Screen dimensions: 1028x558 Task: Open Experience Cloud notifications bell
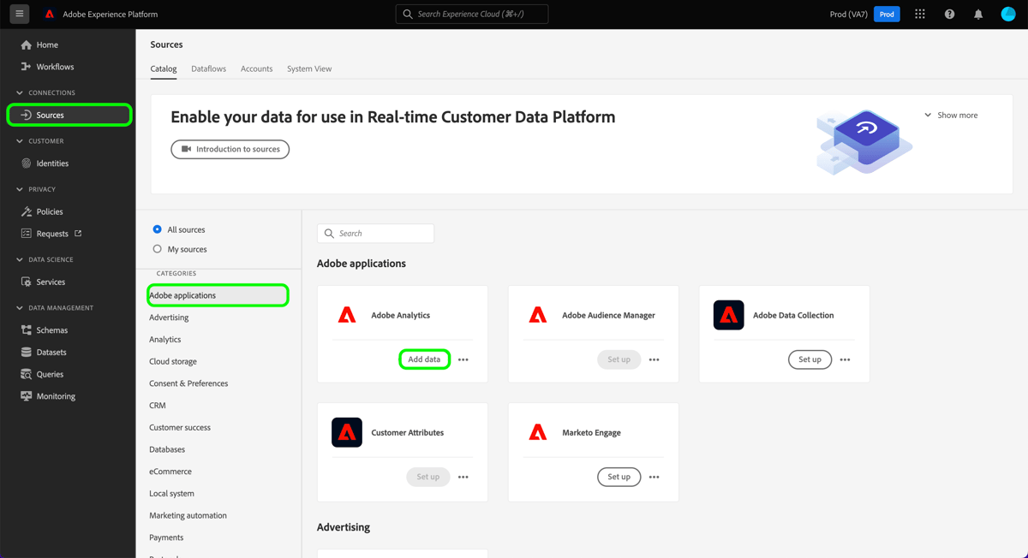tap(978, 14)
